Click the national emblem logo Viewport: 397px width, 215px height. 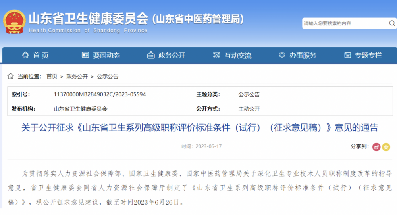click(14, 22)
